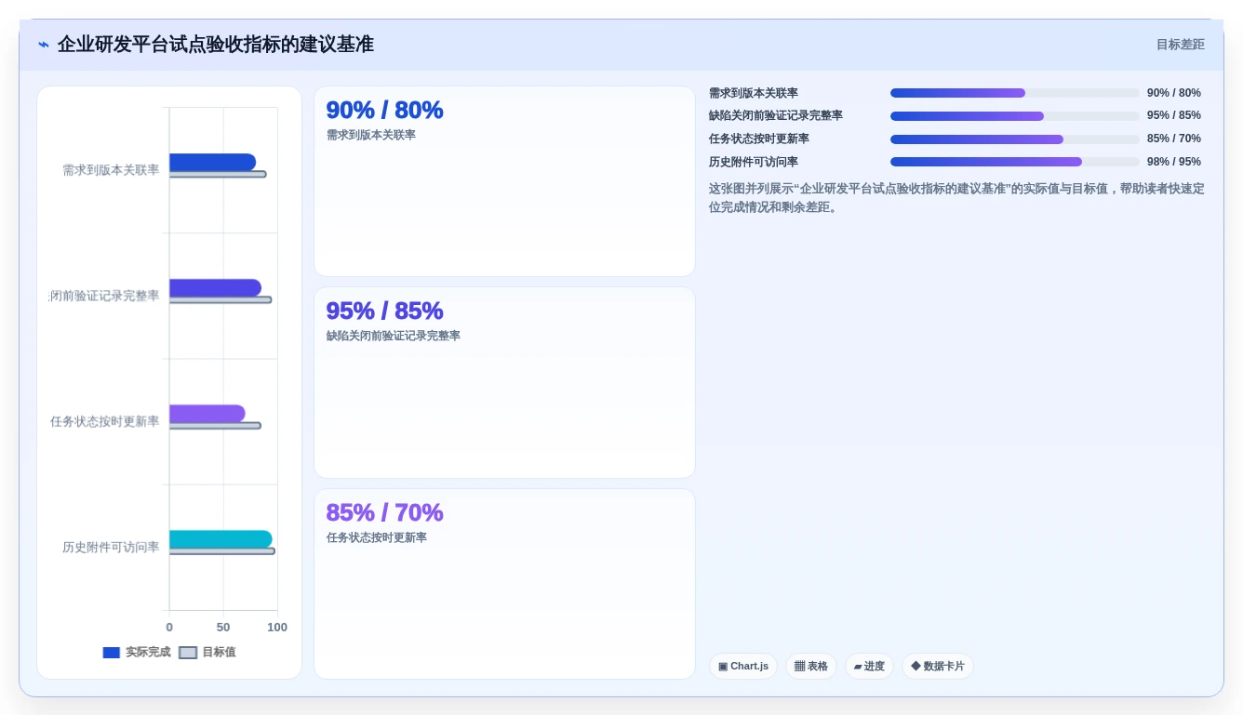This screenshot has height=715, width=1243.
Task: Click the 表格 tag chip
Action: click(811, 667)
